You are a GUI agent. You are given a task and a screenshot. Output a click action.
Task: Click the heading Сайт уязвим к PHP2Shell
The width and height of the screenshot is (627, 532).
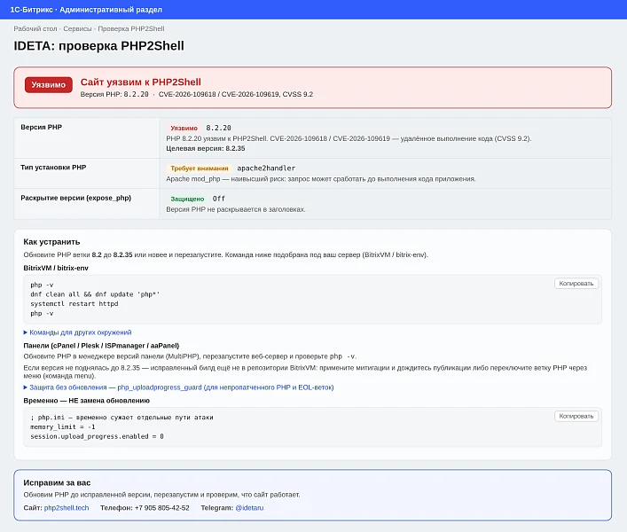click(141, 82)
